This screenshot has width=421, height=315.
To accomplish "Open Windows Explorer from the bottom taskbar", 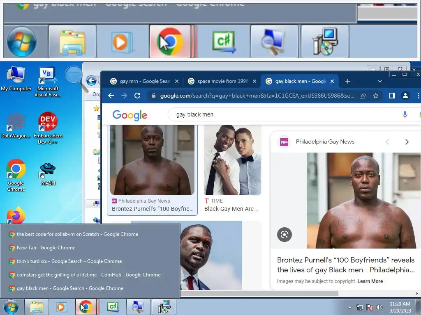I will click(x=37, y=307).
